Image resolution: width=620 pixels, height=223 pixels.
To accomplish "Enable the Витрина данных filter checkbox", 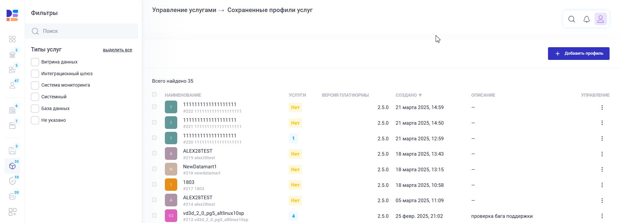I will tap(35, 62).
